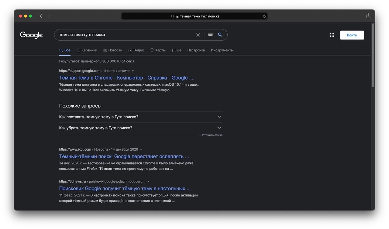
Task: Open dropdown arrow beside support.google.com URL
Action: tap(133, 71)
